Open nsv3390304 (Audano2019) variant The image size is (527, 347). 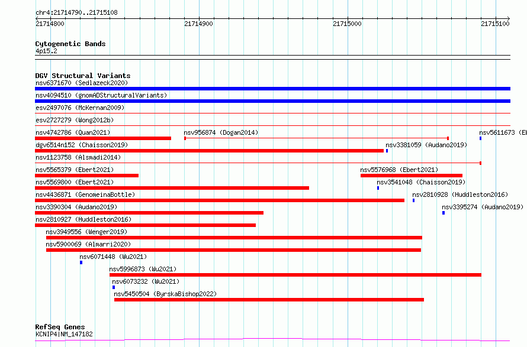click(76, 207)
